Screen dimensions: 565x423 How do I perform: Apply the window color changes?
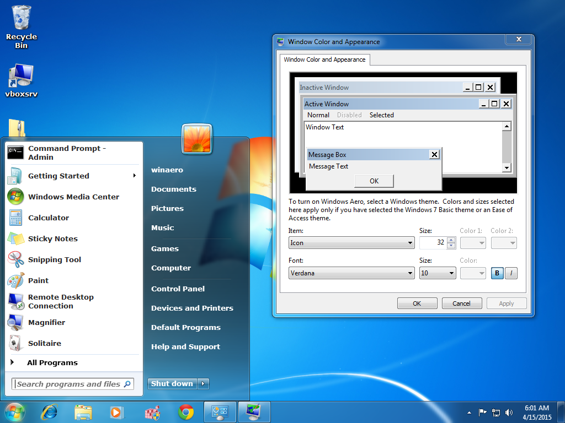[x=506, y=302]
